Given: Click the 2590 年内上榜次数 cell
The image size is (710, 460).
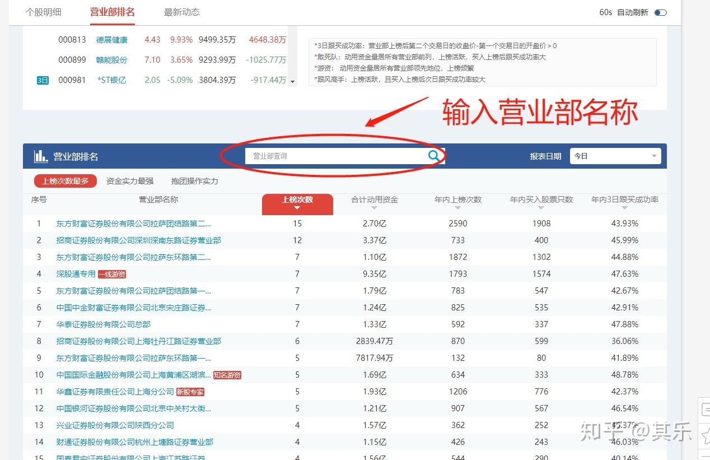Looking at the screenshot, I should coord(458,224).
